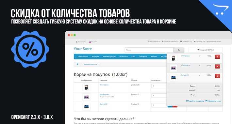Click the Корзина покупок (1.00кг) heading
The image size is (232, 124).
point(101,74)
